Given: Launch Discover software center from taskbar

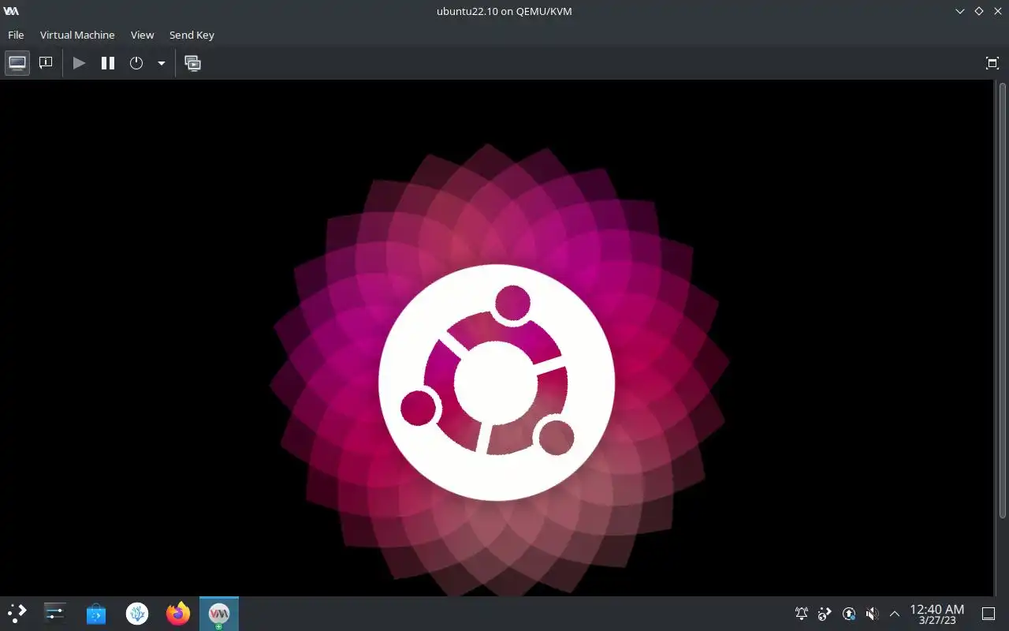Looking at the screenshot, I should pos(96,613).
